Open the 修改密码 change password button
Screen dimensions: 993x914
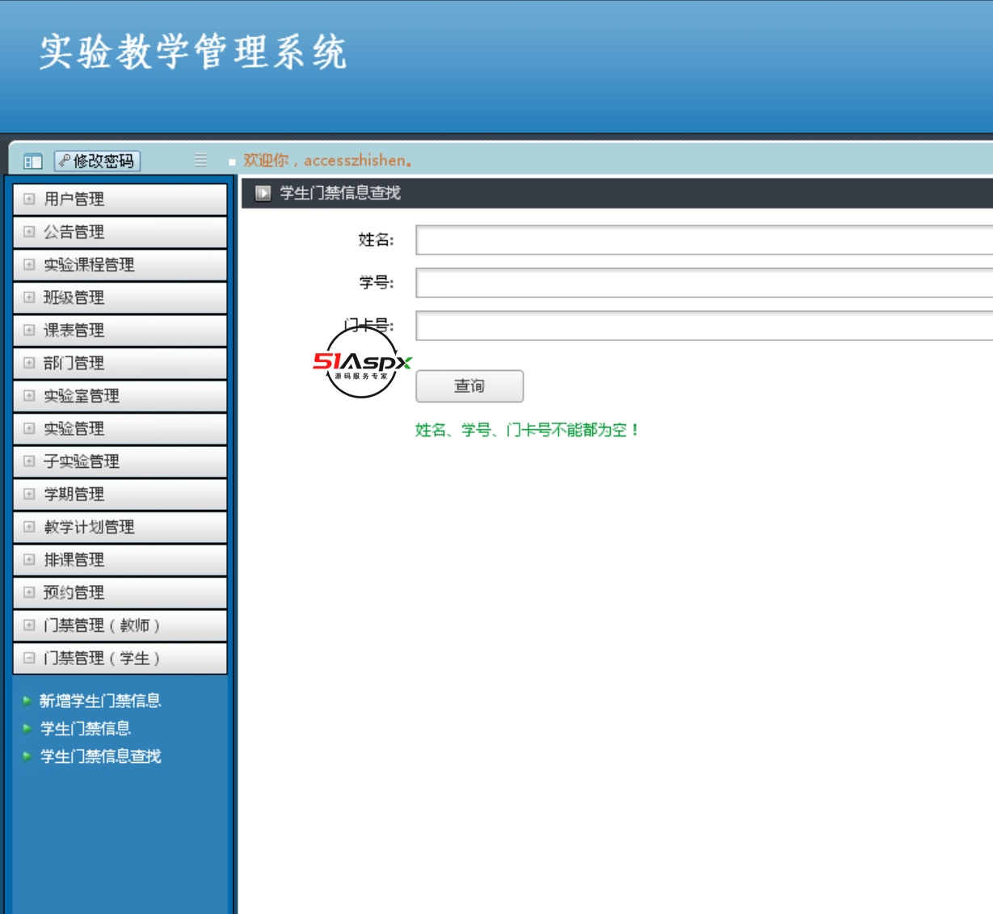click(x=97, y=161)
